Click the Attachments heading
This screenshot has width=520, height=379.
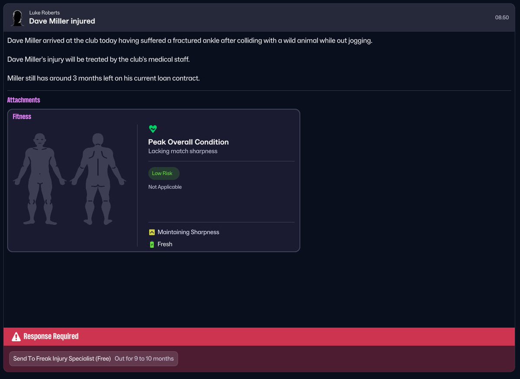[x=23, y=100]
